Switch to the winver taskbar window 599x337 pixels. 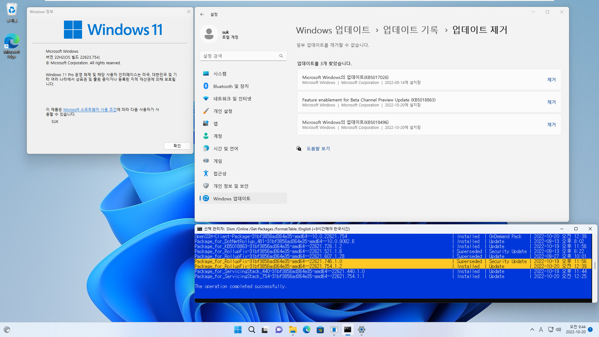334,330
